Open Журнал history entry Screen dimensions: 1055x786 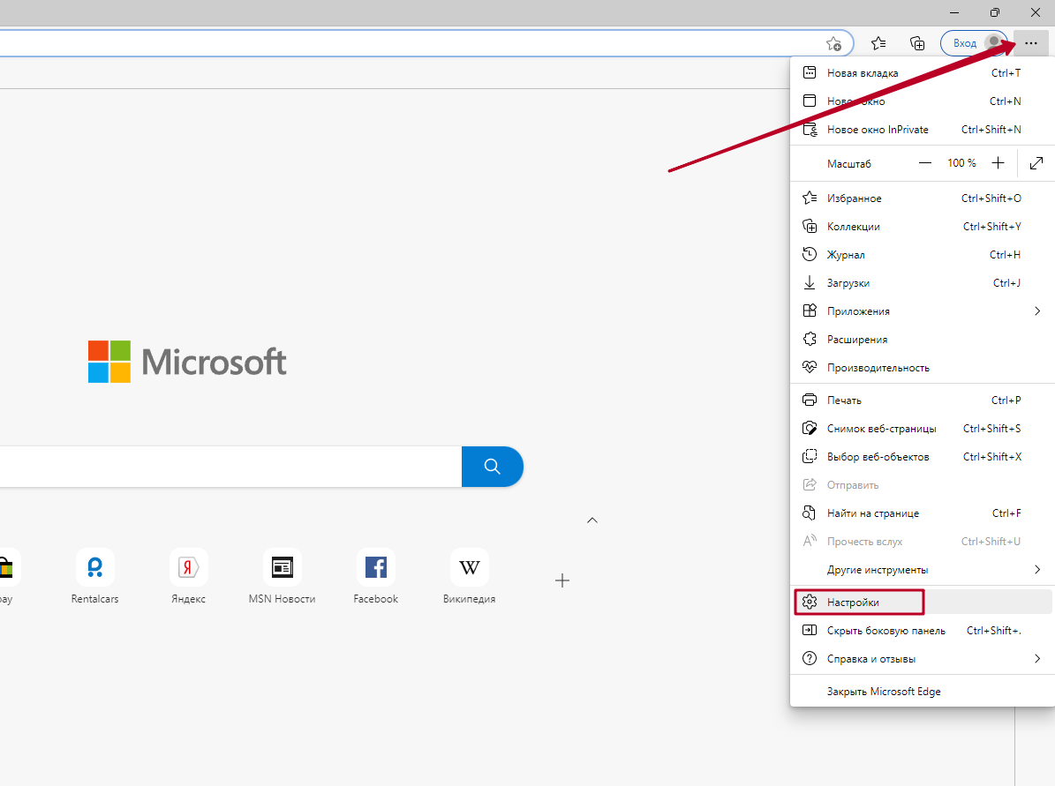pyautogui.click(x=922, y=255)
